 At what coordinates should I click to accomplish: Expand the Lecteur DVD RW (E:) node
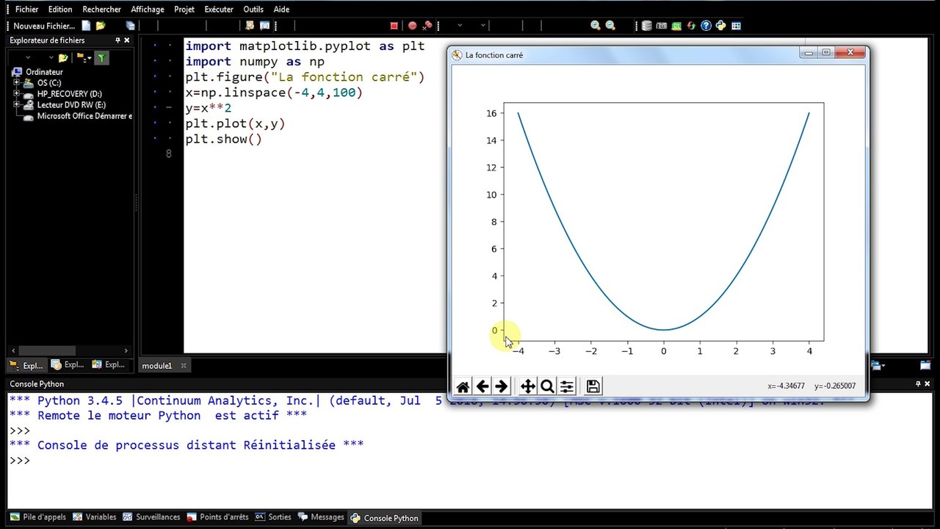click(16, 105)
